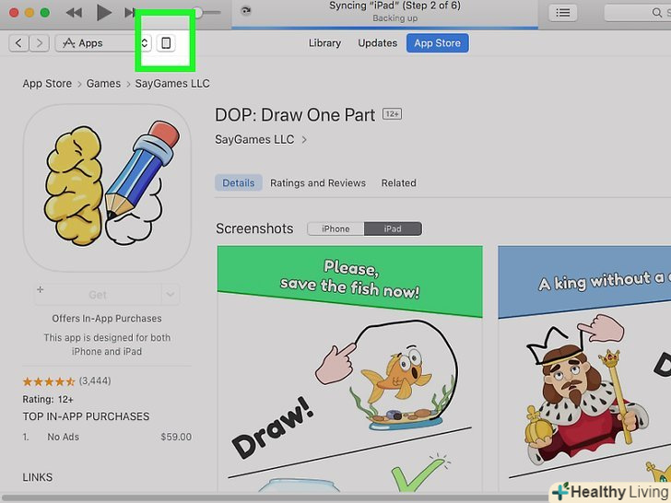671x503 pixels.
Task: Click the Offers In-App Purchases text
Action: [107, 319]
